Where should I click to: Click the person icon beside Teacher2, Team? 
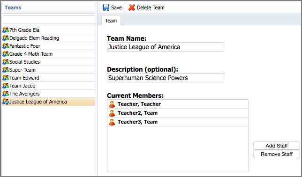click(x=112, y=113)
